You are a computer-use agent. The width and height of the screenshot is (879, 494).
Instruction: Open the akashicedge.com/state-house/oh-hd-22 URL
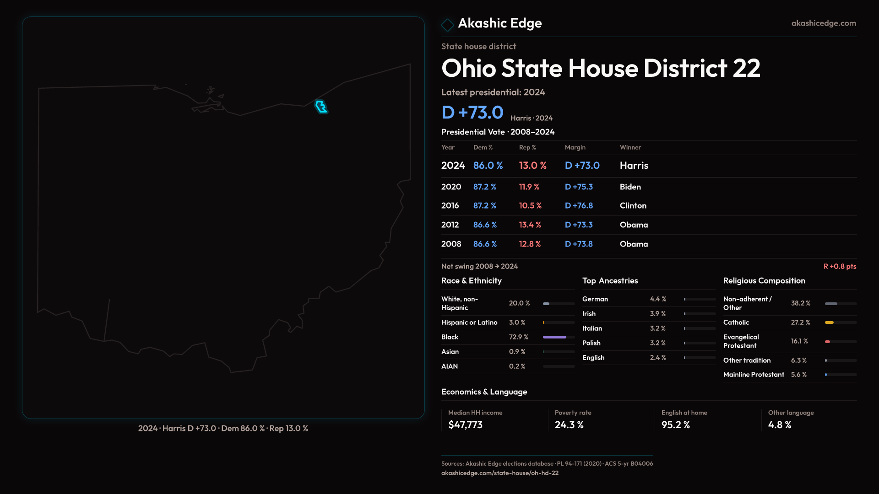499,473
